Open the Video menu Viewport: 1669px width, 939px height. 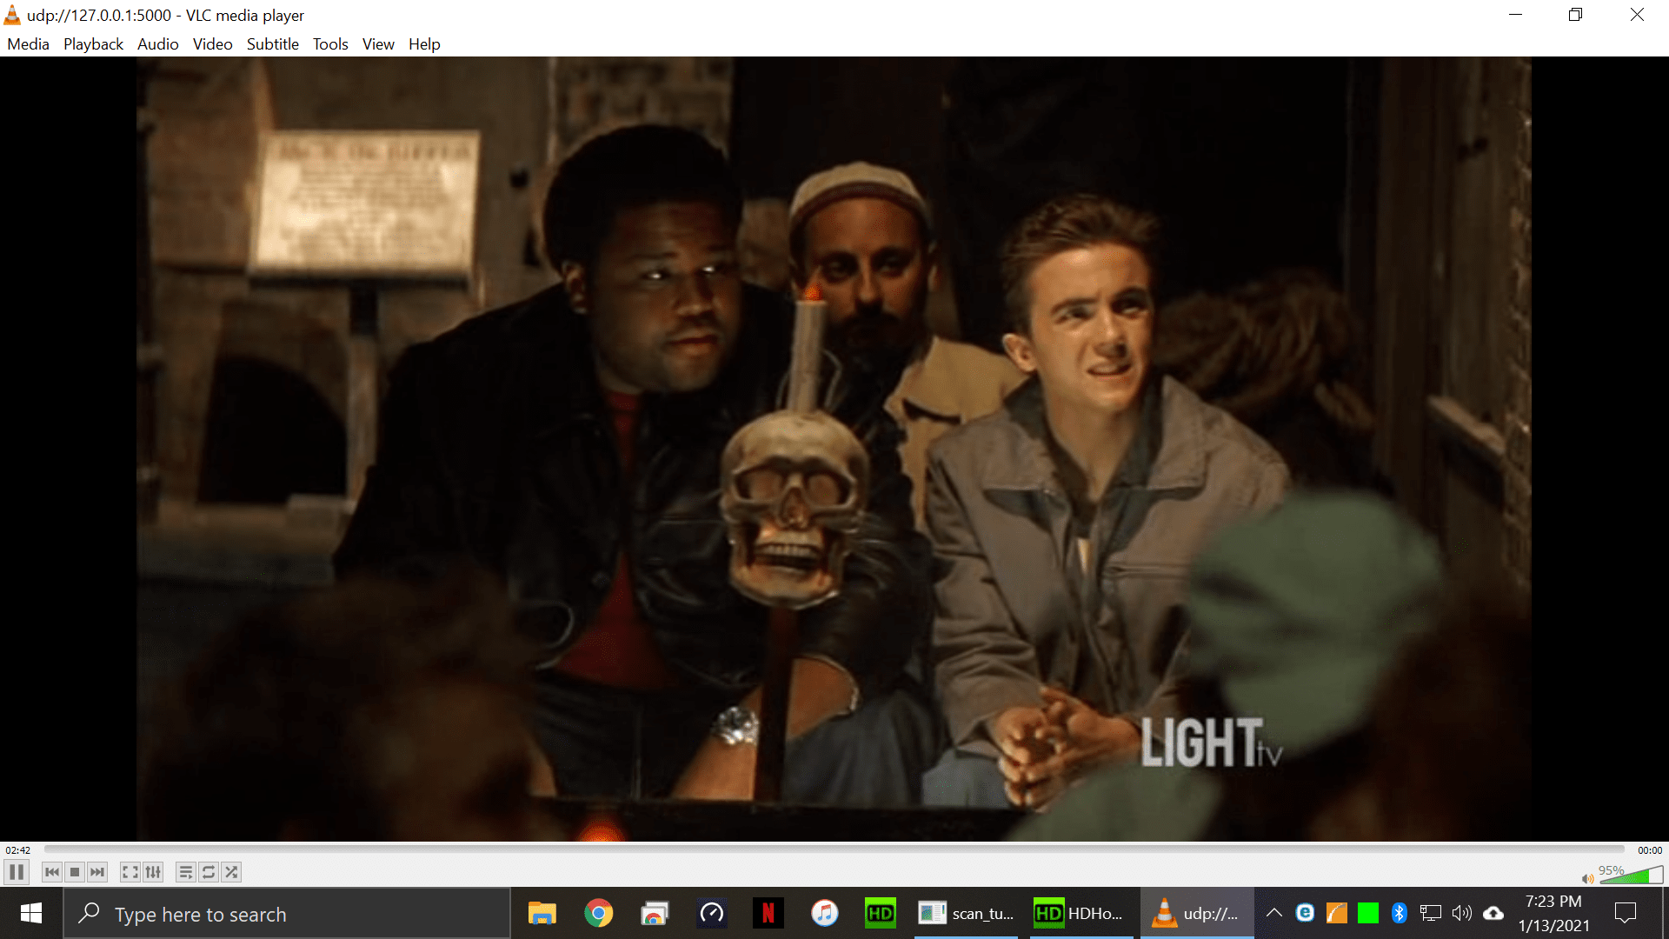tap(212, 43)
